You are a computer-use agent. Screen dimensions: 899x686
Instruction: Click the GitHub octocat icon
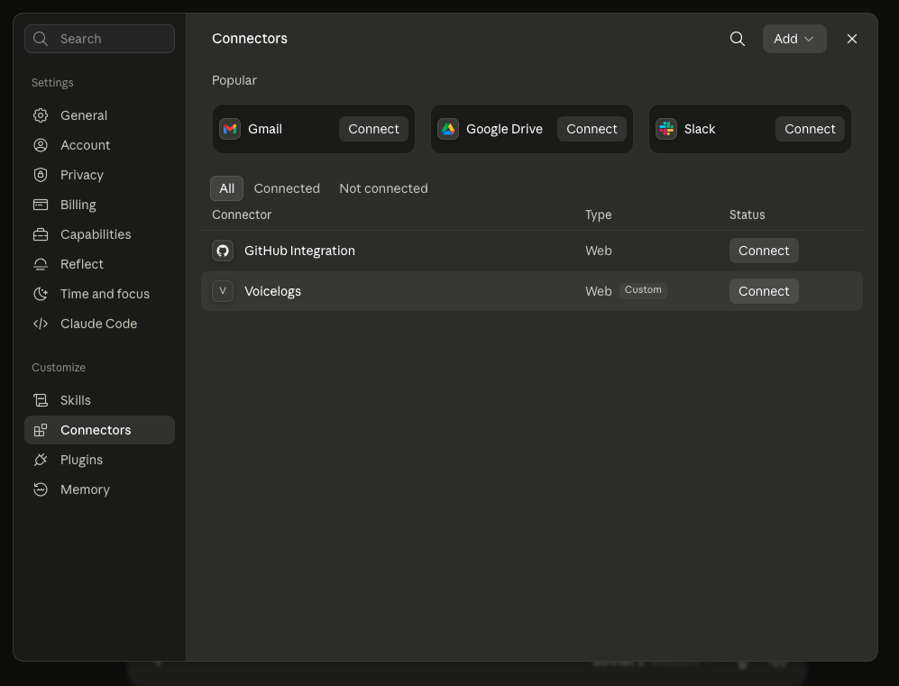(223, 251)
